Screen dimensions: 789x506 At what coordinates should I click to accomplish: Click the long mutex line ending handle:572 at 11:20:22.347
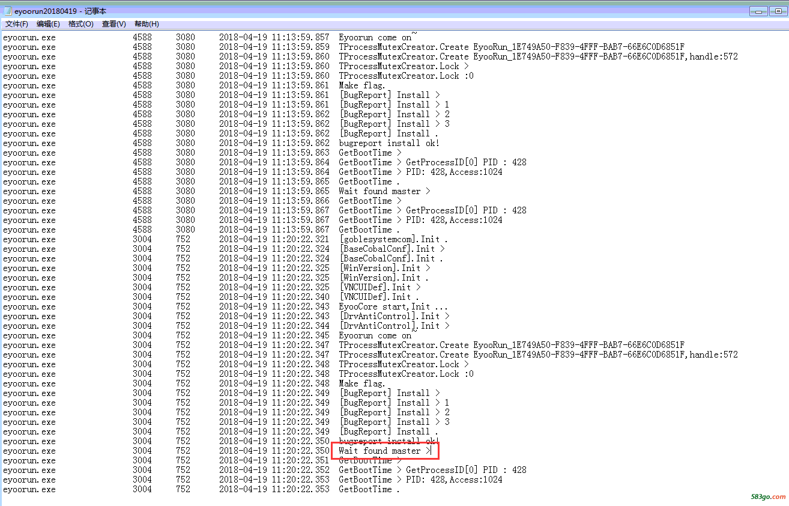tap(538, 355)
